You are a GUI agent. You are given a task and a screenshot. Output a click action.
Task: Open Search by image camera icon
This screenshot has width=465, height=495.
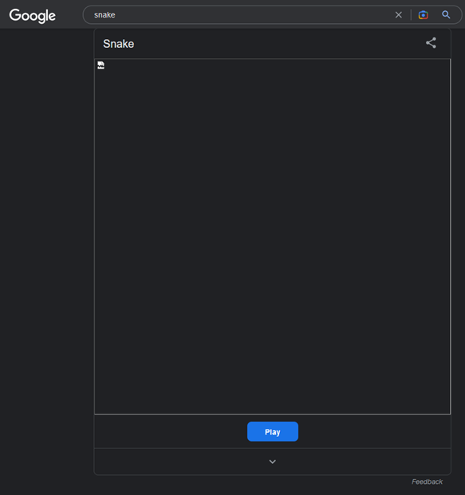[x=424, y=15]
